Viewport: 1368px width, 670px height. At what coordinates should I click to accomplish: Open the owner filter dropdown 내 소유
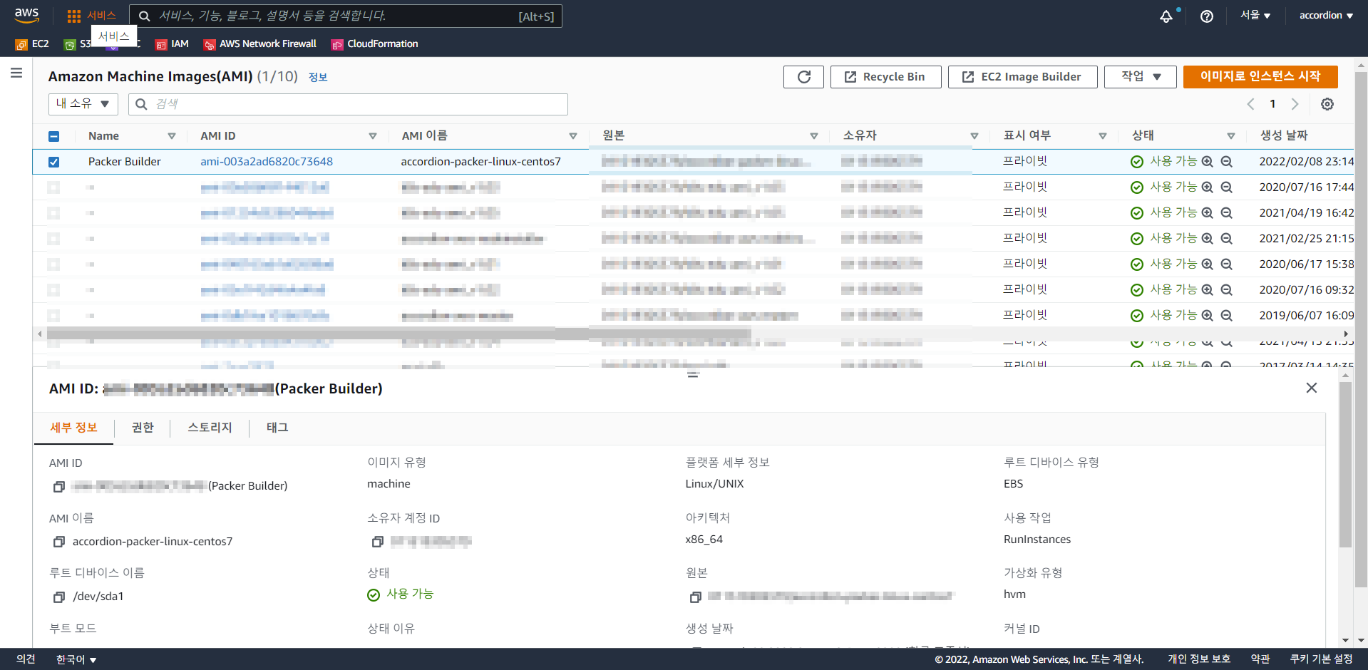(83, 104)
